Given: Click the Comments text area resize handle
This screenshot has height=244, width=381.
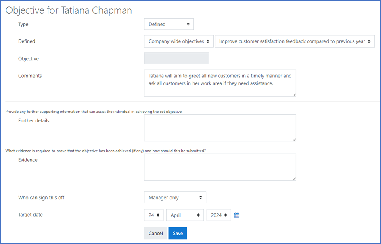Looking at the screenshot, I should tap(294, 95).
